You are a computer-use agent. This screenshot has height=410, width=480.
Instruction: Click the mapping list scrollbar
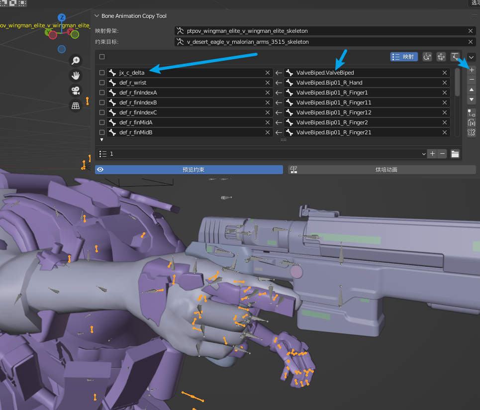pyautogui.click(x=457, y=82)
